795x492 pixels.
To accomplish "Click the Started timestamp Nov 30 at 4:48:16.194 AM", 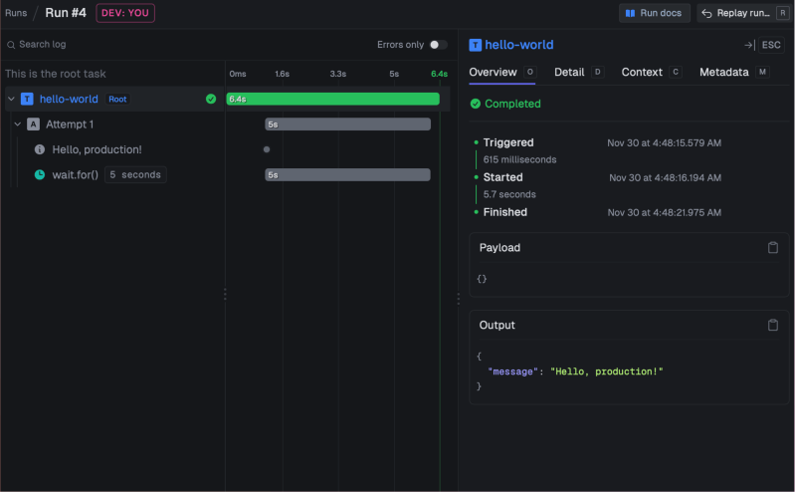I will [666, 177].
